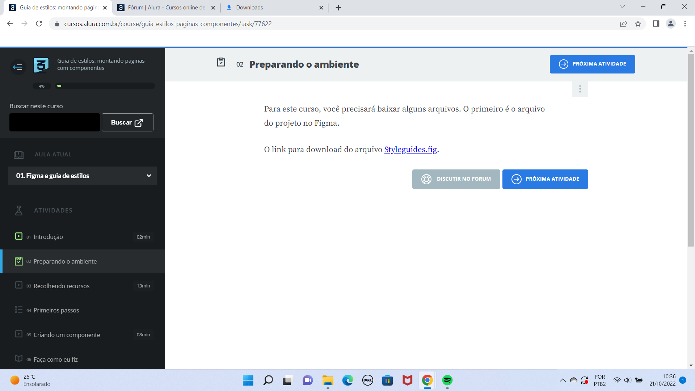Screen dimensions: 695x391
Task: Click Discutir no Forum button
Action: pyautogui.click(x=456, y=179)
